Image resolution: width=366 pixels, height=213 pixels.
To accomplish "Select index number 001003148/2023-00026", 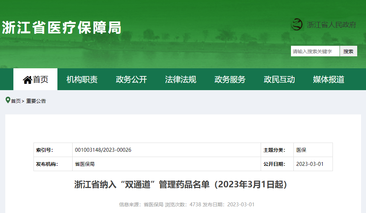I will click(103, 150).
